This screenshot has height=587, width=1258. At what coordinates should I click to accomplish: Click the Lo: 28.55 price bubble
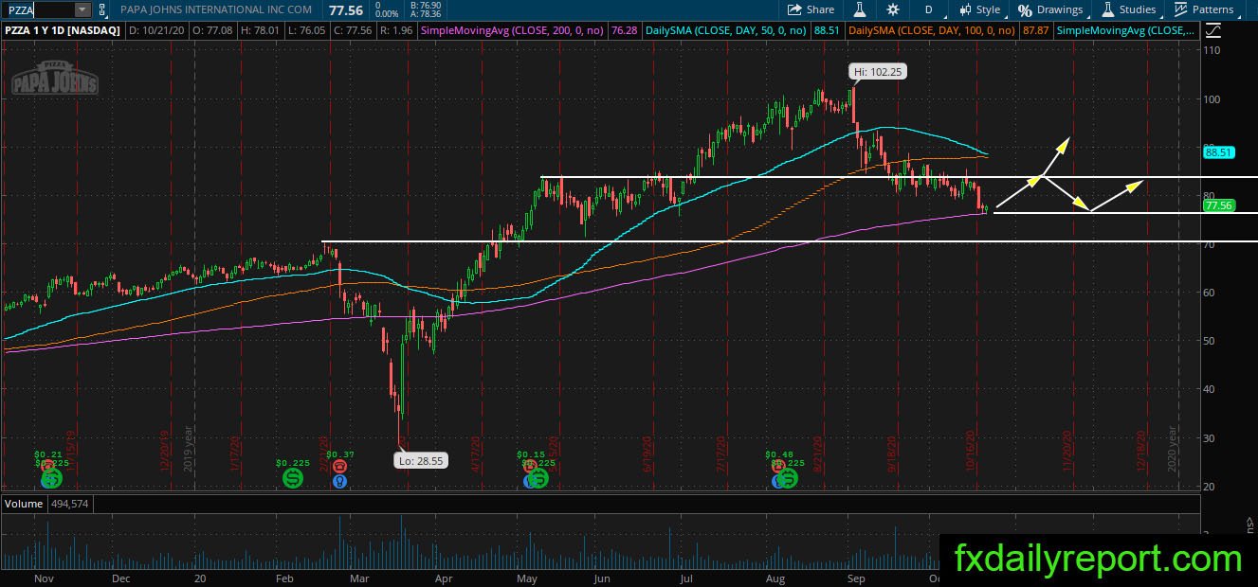[x=419, y=461]
